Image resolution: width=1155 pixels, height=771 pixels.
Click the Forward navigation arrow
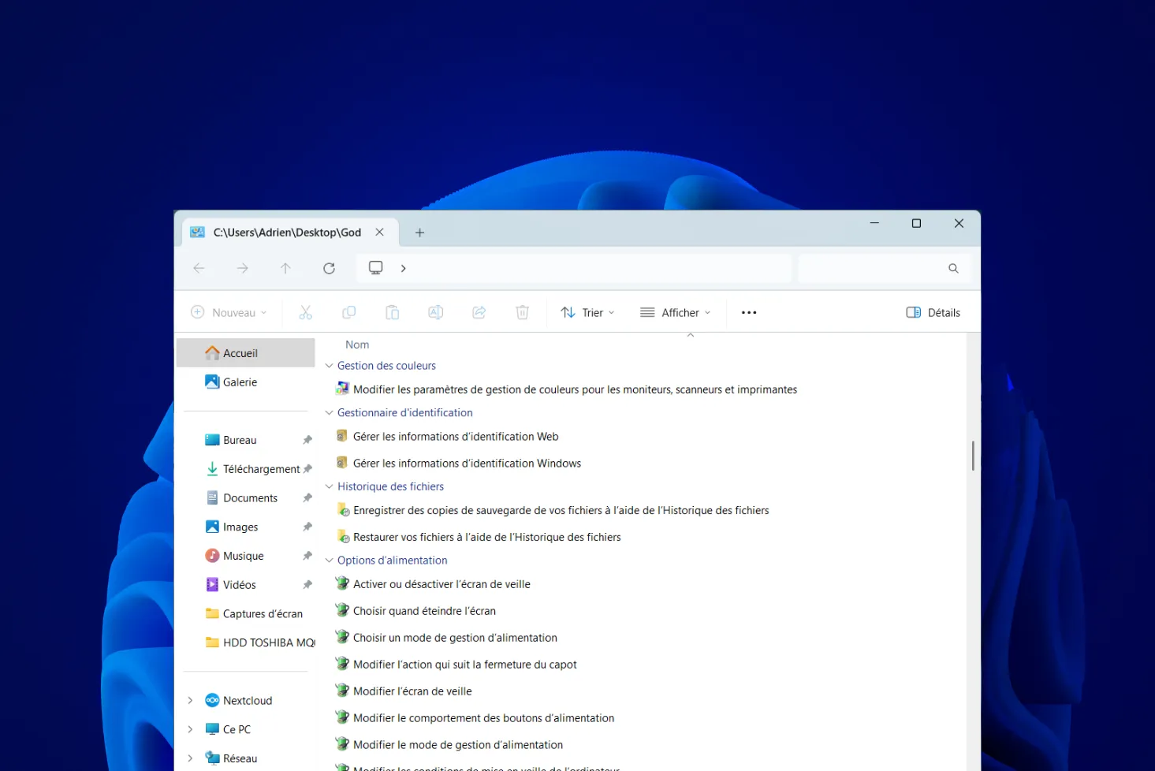tap(242, 268)
